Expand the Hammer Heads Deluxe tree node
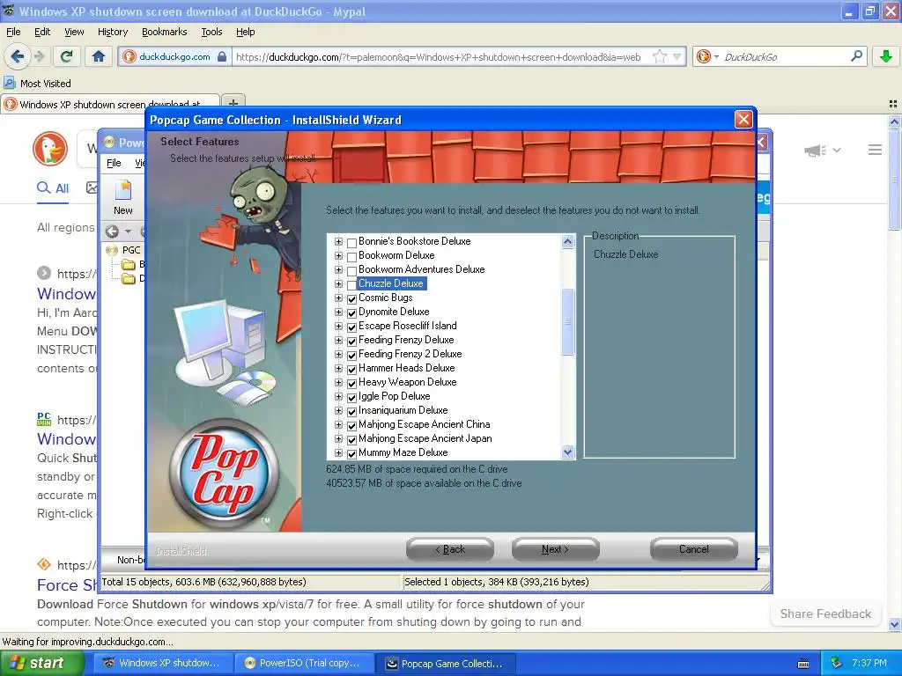The height and width of the screenshot is (676, 902). 338,369
